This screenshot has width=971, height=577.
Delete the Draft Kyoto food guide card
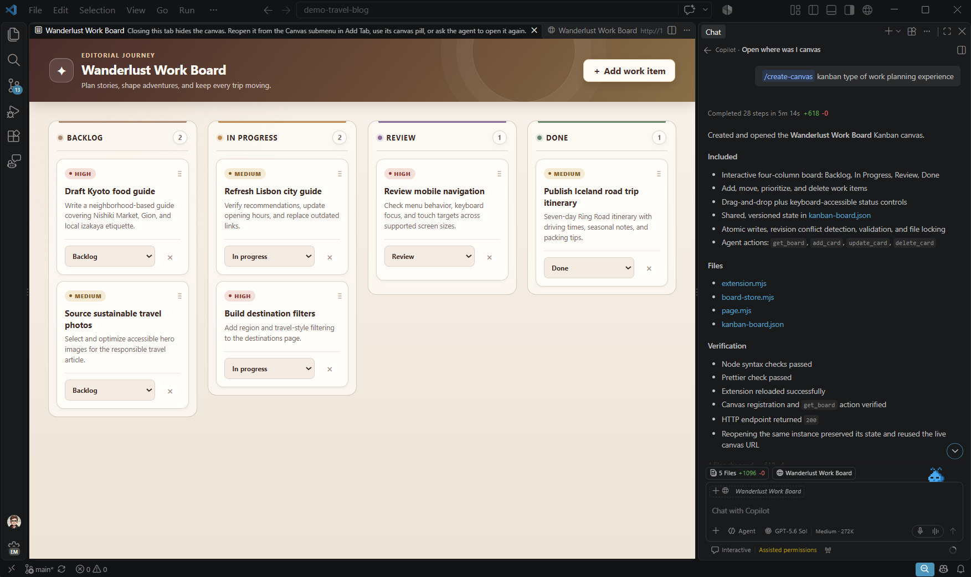point(170,257)
